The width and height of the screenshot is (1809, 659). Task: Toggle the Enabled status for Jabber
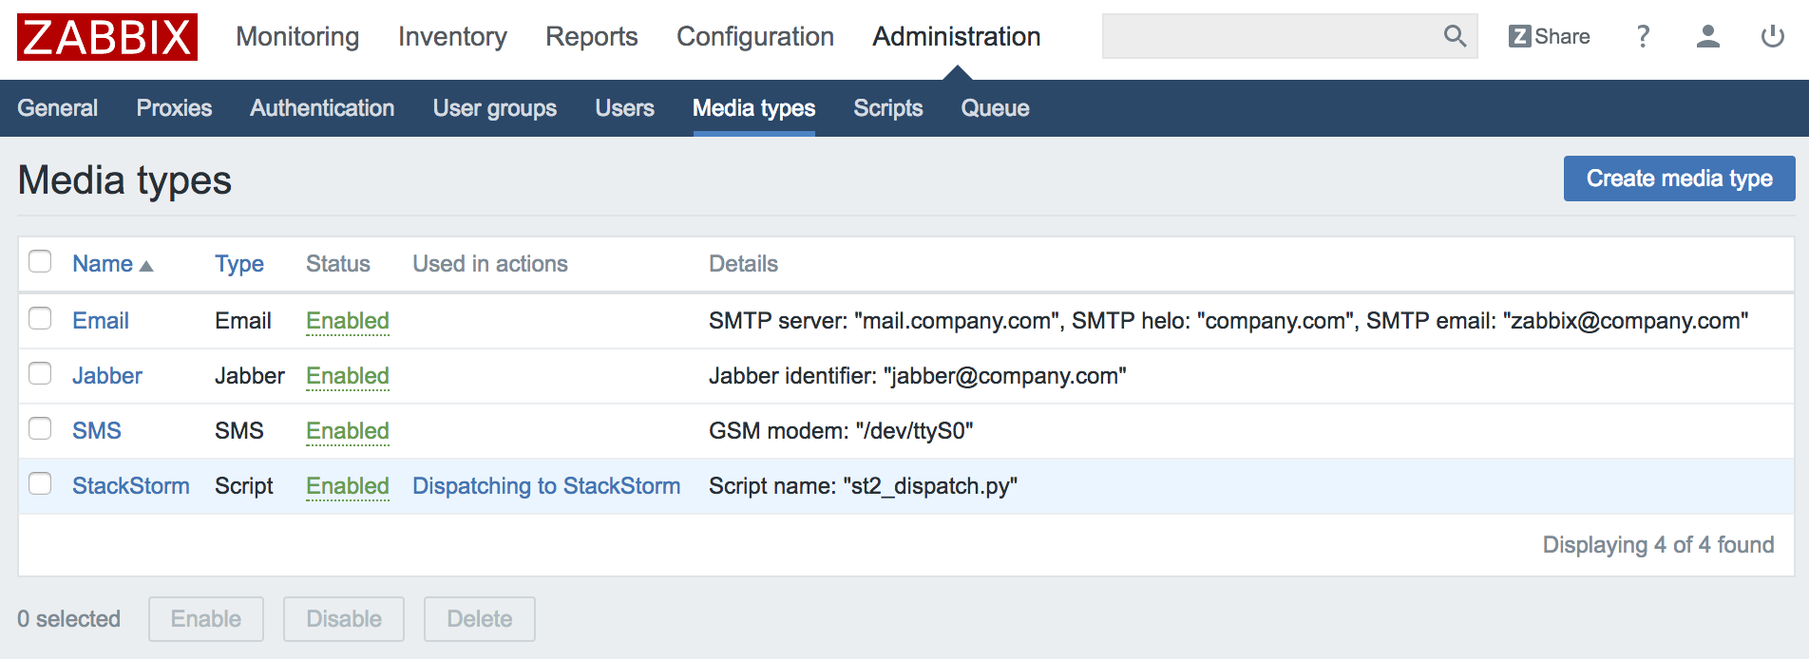click(348, 376)
